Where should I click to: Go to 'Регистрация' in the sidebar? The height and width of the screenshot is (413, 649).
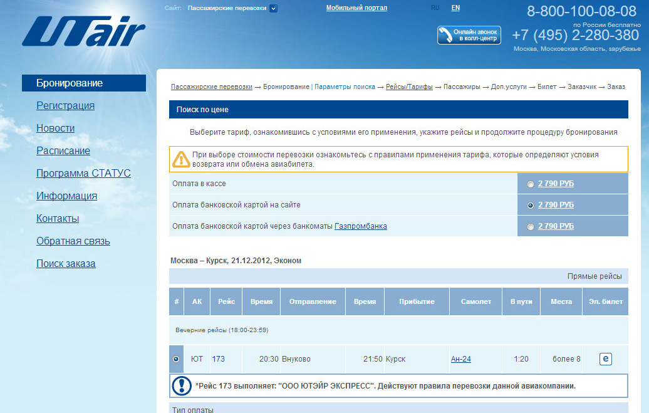coord(65,106)
